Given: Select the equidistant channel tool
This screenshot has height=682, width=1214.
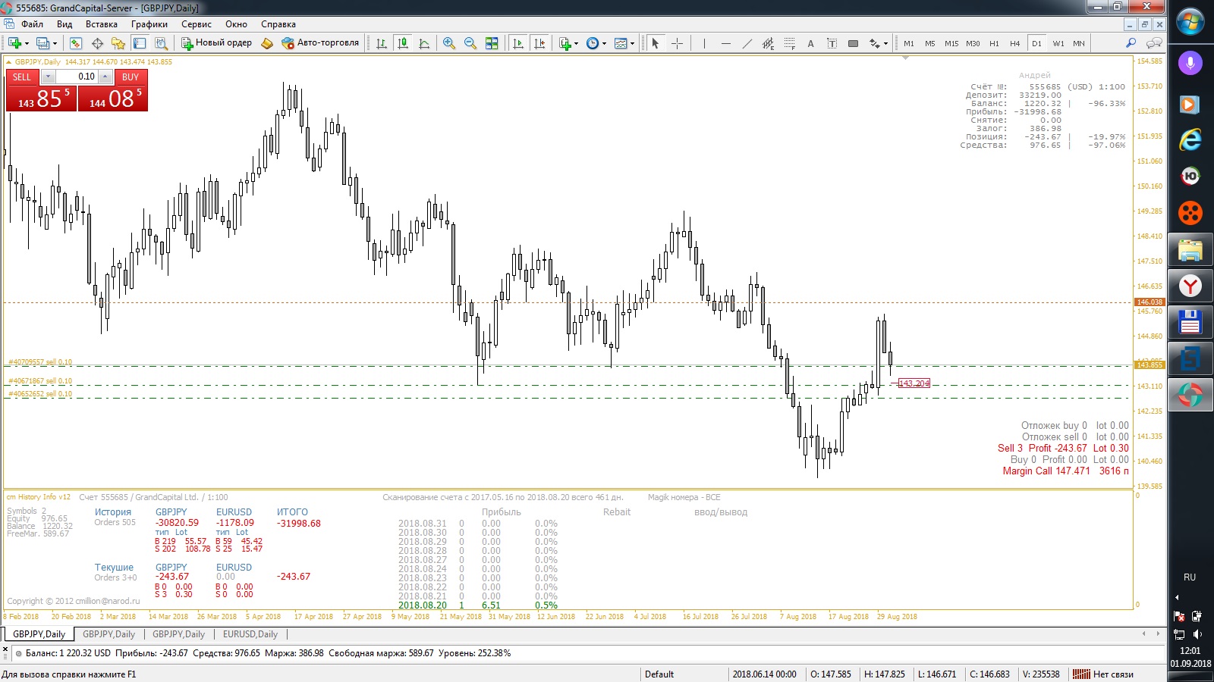Looking at the screenshot, I should coord(769,43).
